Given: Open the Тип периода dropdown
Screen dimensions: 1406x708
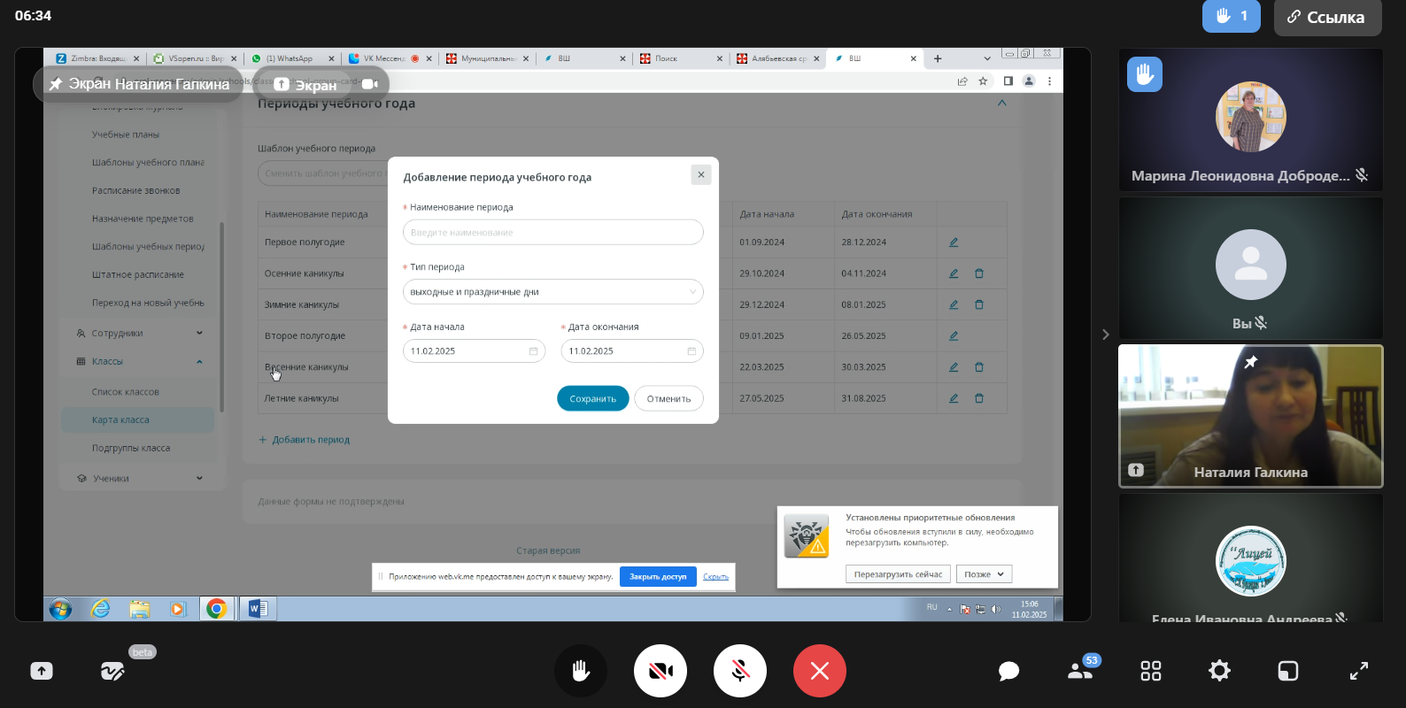Looking at the screenshot, I should tap(552, 292).
